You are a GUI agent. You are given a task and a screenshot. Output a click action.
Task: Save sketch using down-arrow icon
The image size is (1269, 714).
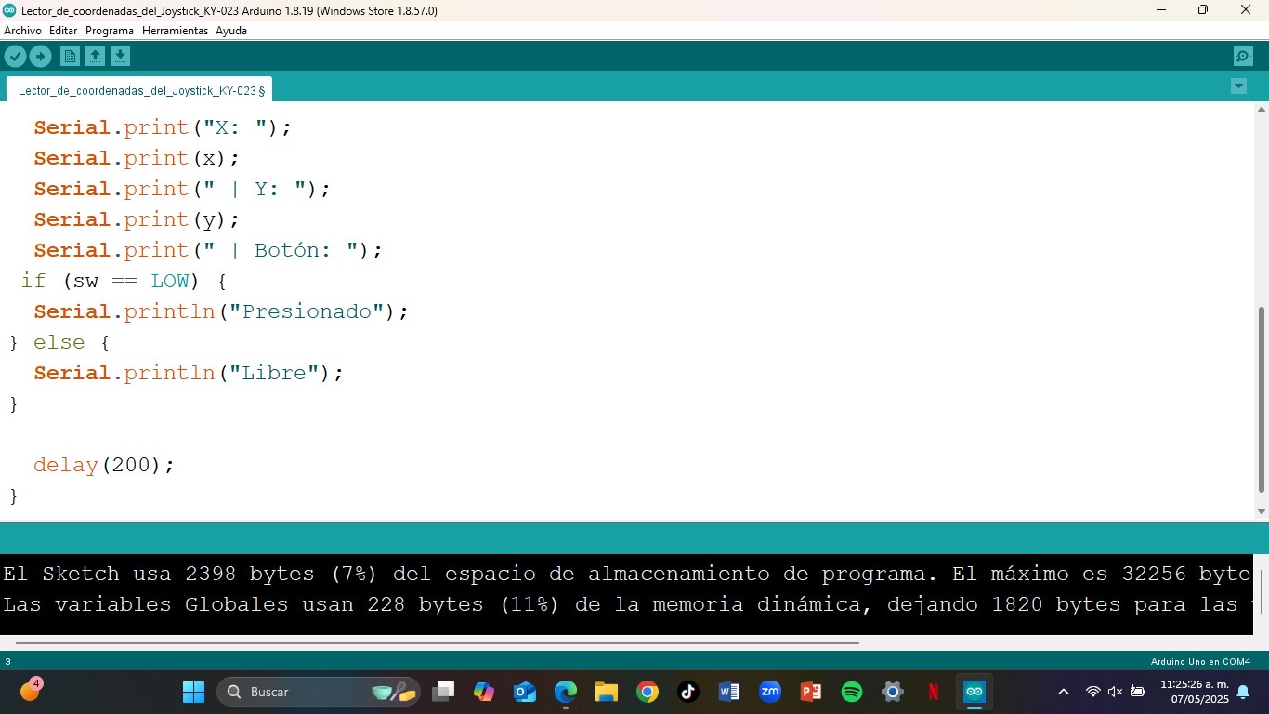pyautogui.click(x=120, y=57)
